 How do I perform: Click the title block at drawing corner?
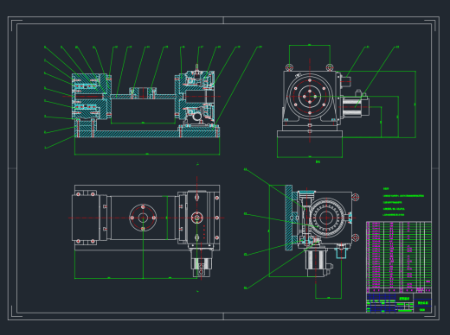click(399, 303)
